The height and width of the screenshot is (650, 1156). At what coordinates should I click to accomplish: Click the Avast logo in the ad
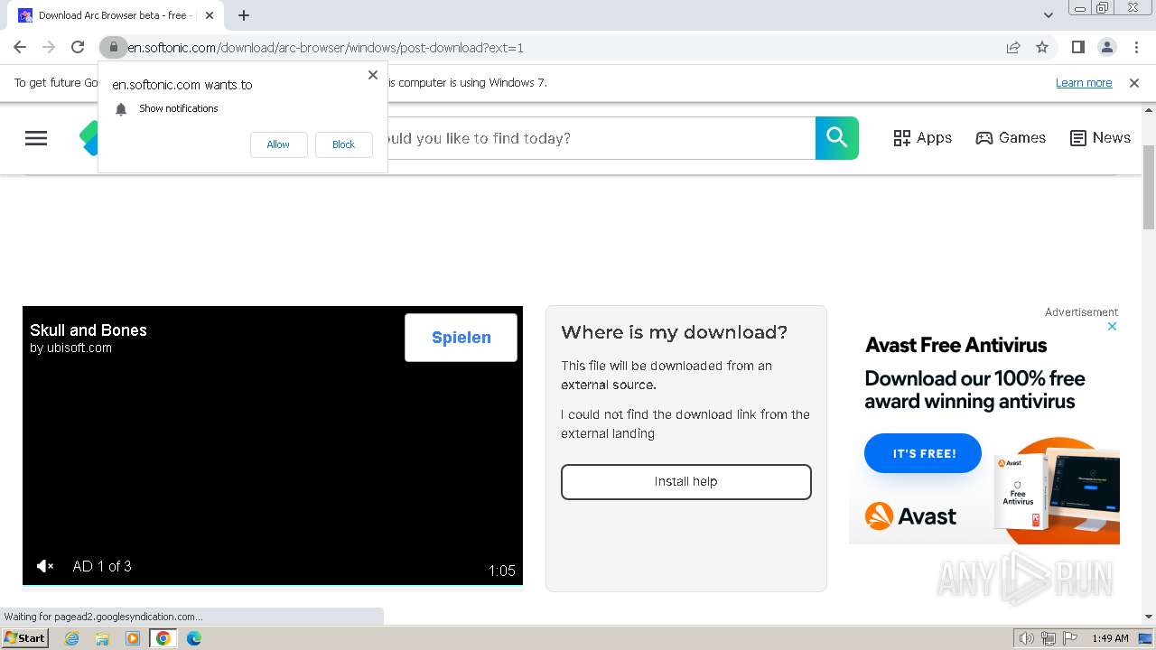(x=910, y=516)
